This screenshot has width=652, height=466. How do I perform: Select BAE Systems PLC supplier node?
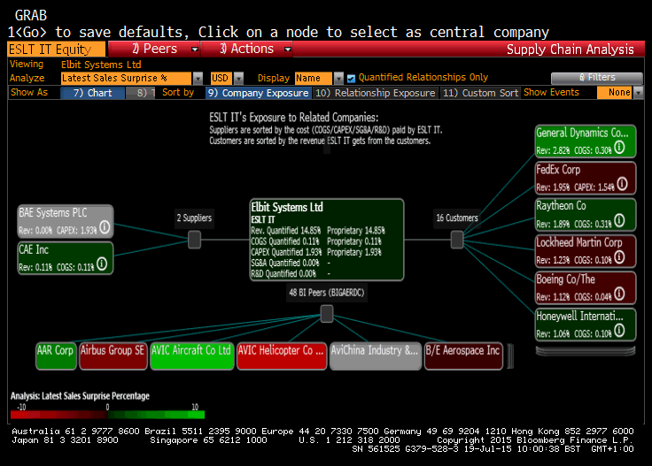coord(66,221)
